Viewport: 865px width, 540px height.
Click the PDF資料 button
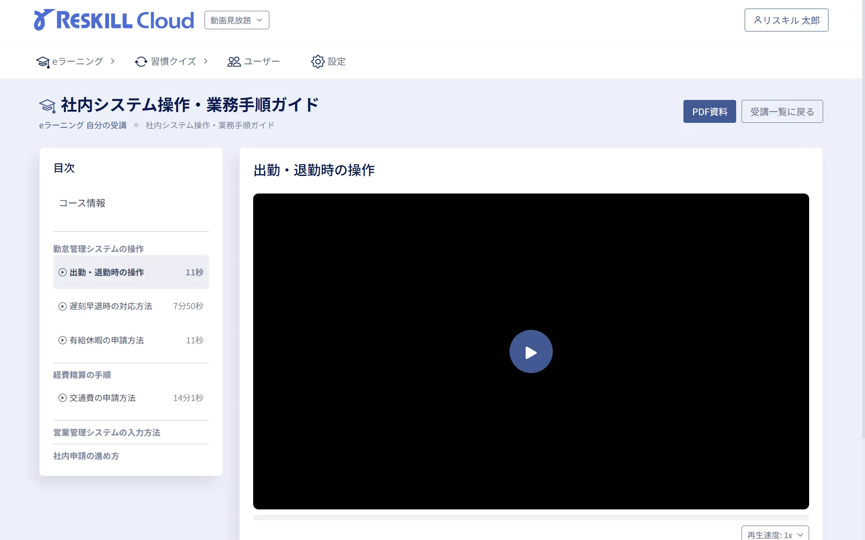710,112
